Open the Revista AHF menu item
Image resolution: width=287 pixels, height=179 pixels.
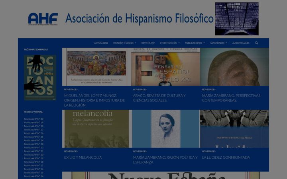[148, 43]
